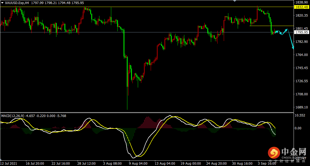The height and width of the screenshot is (166, 310).
Task: Click the 28 Jul 12:00 time label
Action: coord(86,163)
